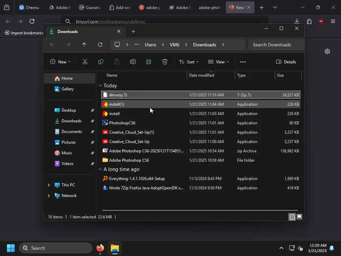This screenshot has width=341, height=256.
Task: Select the Everything-1.4.1.1026.x64-Setup file
Action: click(x=201, y=179)
